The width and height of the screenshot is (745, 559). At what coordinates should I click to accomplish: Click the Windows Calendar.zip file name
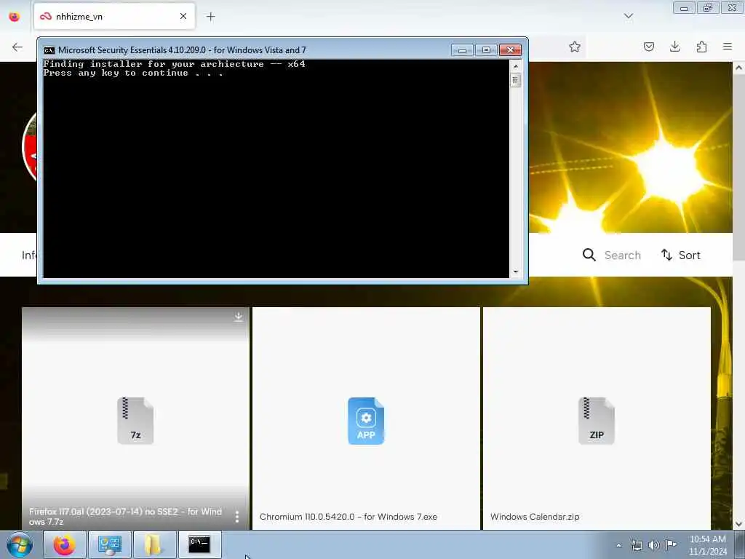pyautogui.click(x=535, y=517)
